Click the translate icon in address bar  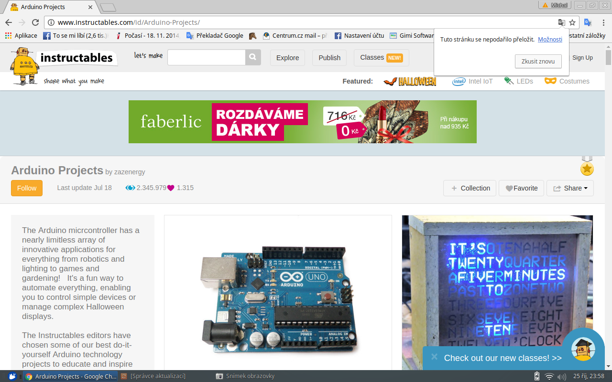pyautogui.click(x=562, y=22)
